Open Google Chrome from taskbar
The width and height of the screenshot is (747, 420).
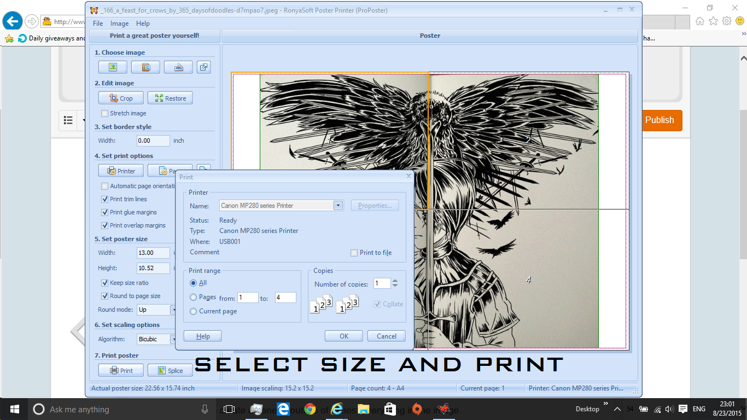(310, 409)
